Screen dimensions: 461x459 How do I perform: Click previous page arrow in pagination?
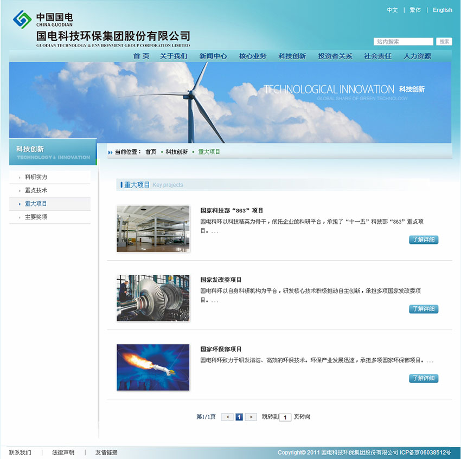click(227, 417)
